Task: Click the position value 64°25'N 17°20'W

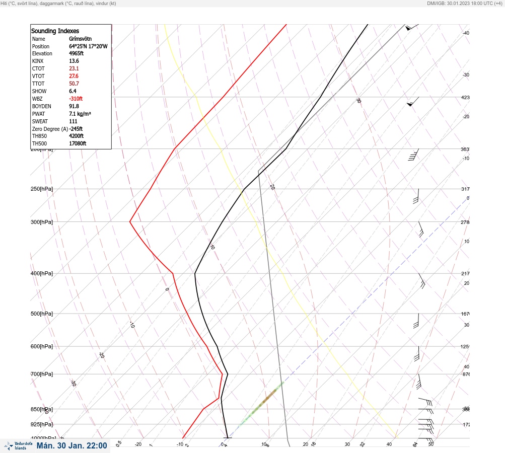Action: pyautogui.click(x=88, y=46)
